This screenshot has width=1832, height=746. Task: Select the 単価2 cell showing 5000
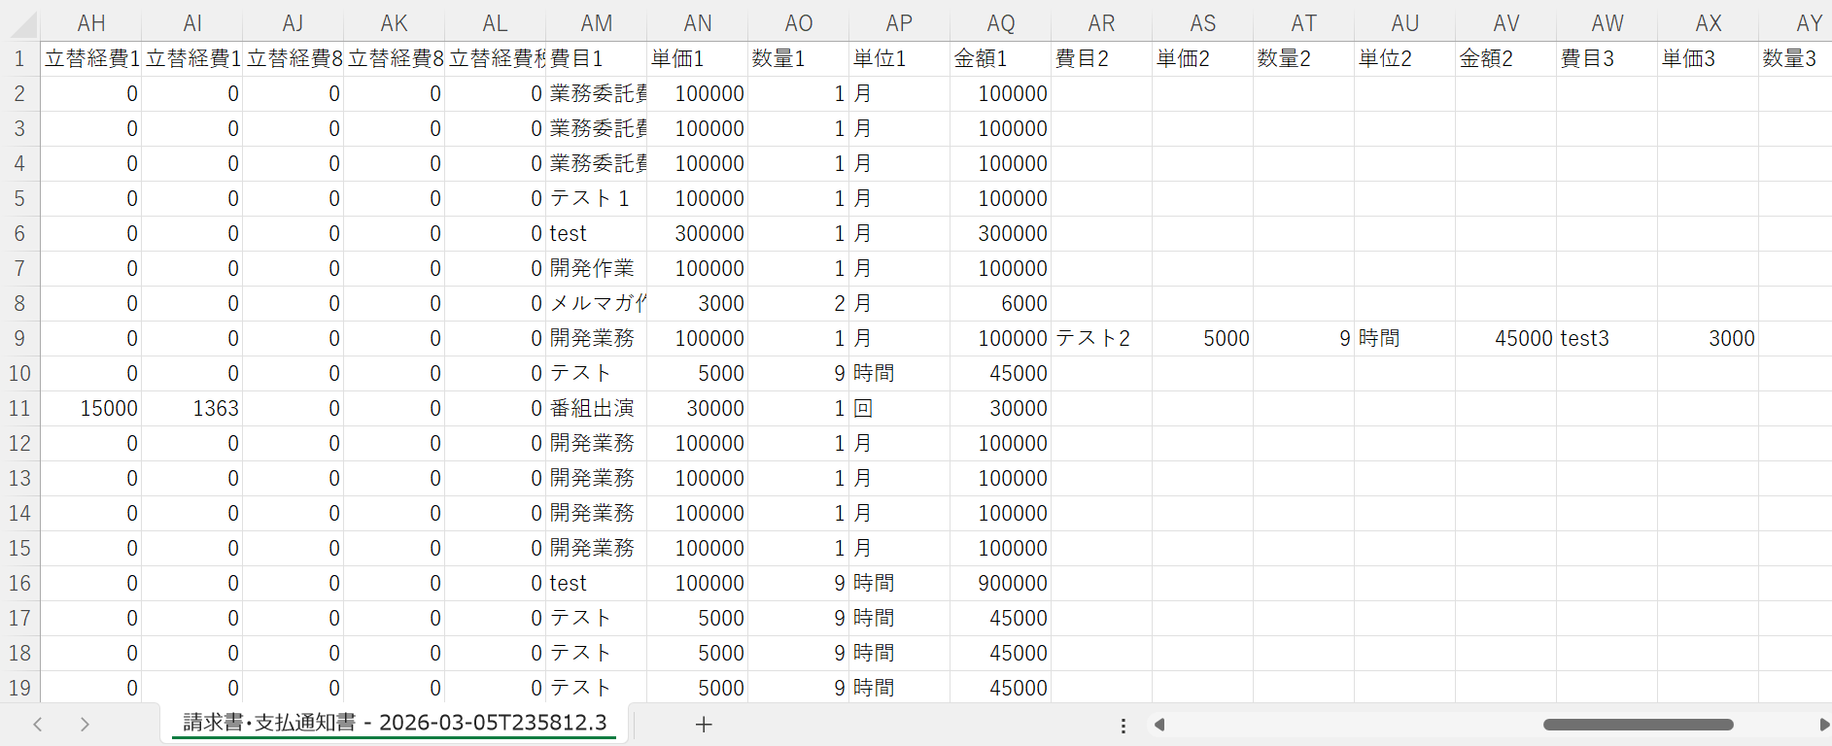pyautogui.click(x=1203, y=338)
